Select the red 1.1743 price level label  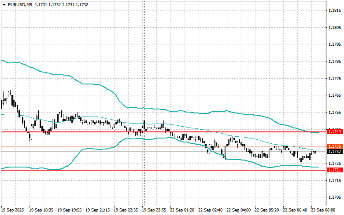coord(335,132)
